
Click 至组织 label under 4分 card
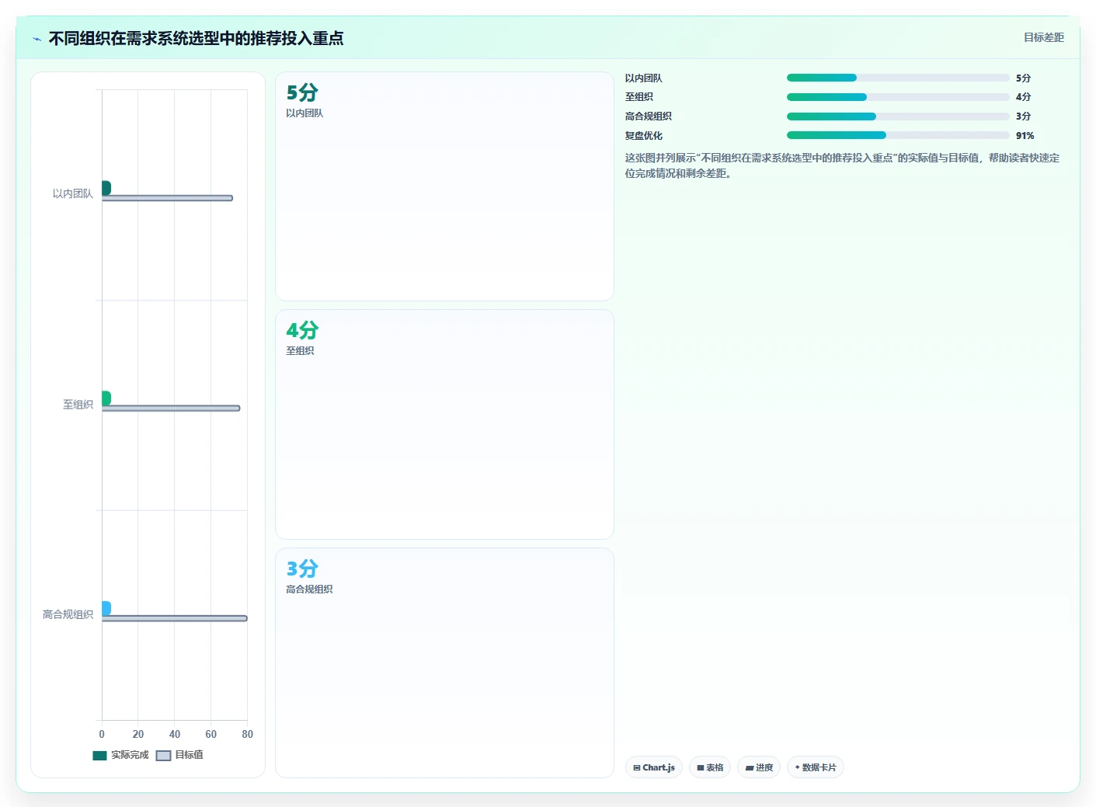(x=300, y=351)
